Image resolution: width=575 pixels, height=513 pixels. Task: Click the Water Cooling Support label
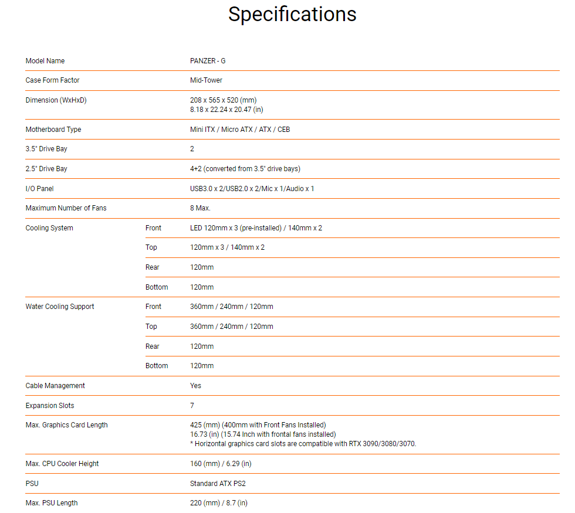pos(60,307)
